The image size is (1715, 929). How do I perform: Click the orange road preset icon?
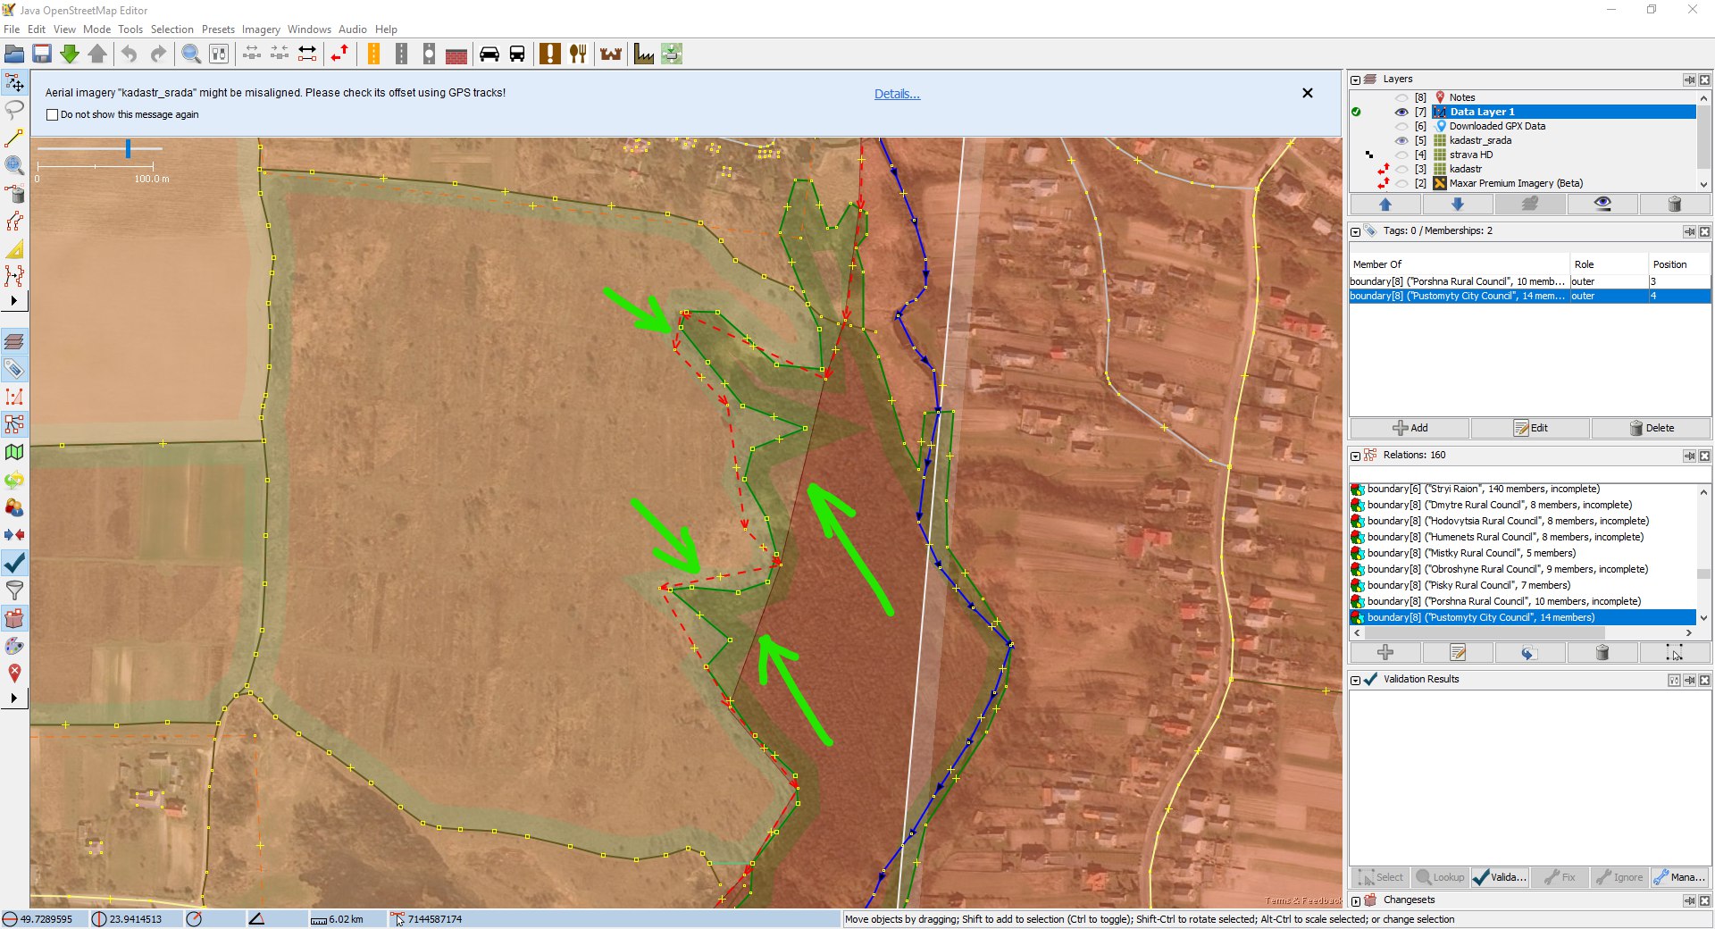tap(373, 54)
